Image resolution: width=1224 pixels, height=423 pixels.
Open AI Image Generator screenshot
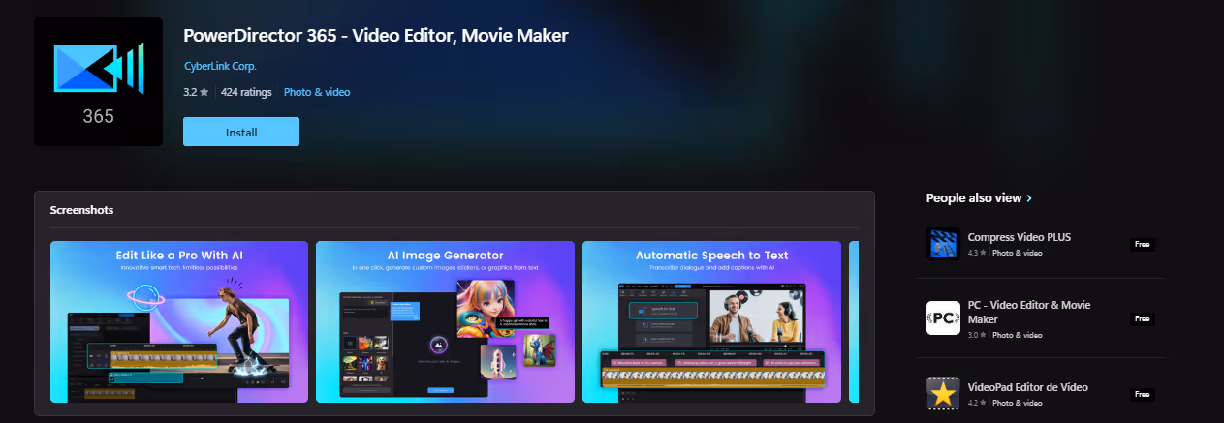tap(445, 321)
